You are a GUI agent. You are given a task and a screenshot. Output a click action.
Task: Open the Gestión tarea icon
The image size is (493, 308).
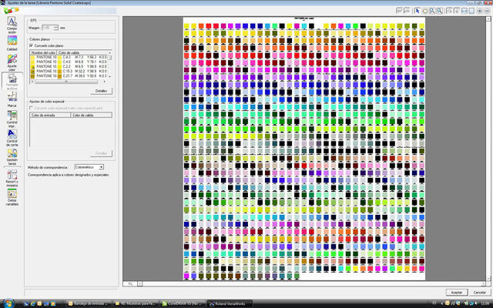click(12, 156)
